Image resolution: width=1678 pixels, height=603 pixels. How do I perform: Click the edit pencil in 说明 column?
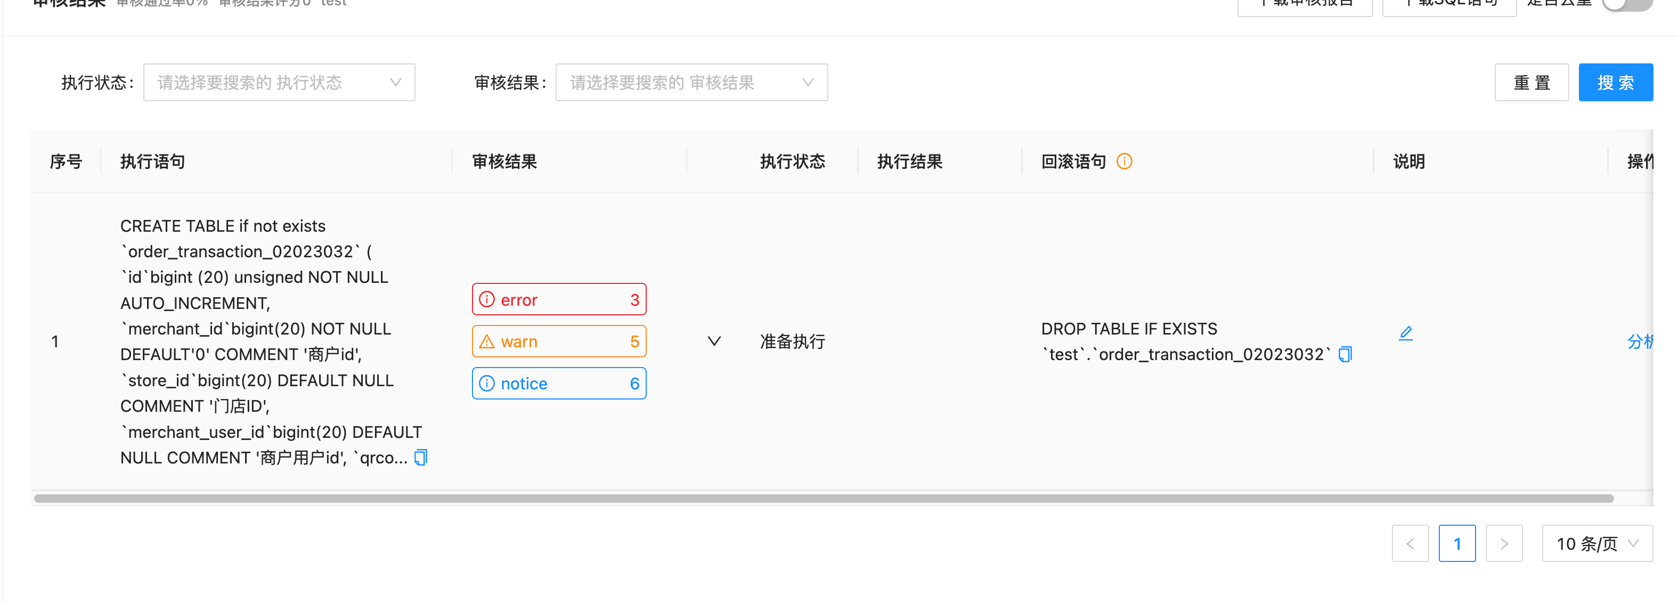pyautogui.click(x=1406, y=333)
